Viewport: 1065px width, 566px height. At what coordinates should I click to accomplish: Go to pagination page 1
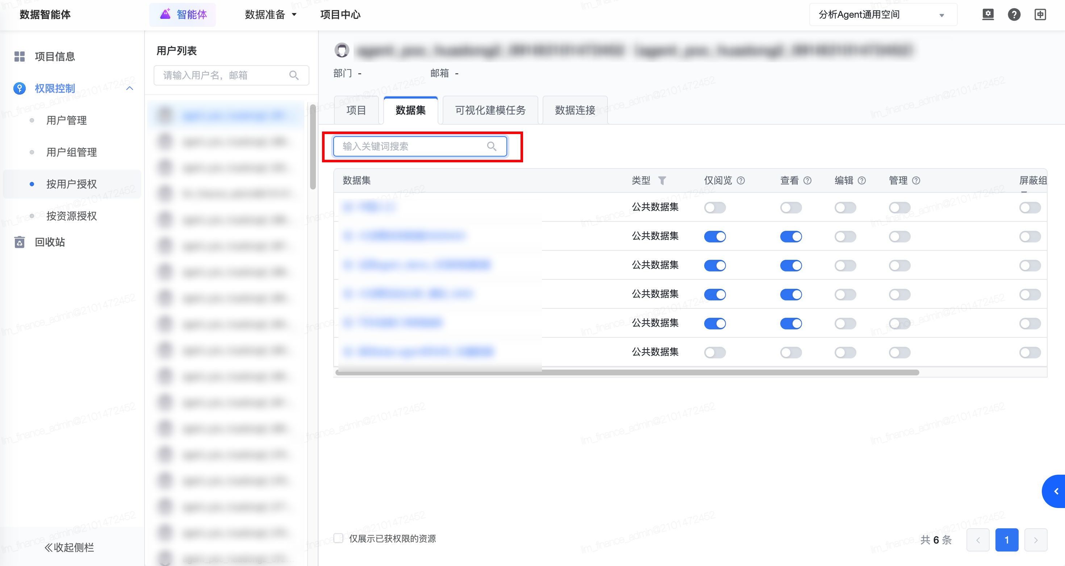[x=1006, y=540]
